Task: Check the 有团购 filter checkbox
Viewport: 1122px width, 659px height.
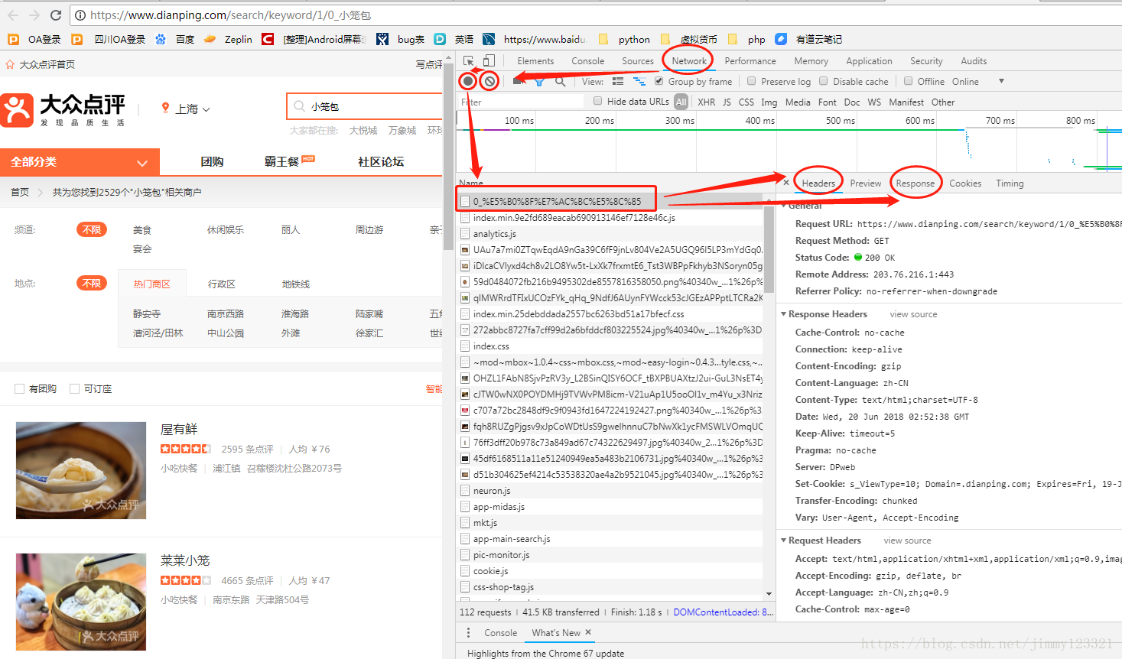Action: point(19,389)
